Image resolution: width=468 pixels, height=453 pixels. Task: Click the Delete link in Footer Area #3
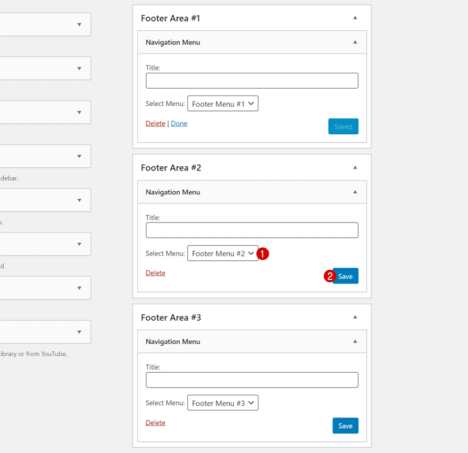[x=155, y=422]
